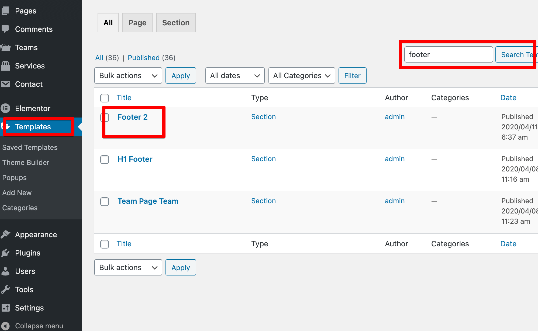Viewport: 538px width, 331px height.
Task: Click the Collapse menu arrow icon
Action: point(5,326)
